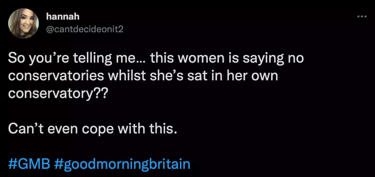The height and width of the screenshot is (177, 375).
Task: Click the word "conservatories" in the tweet
Action: click(56, 76)
